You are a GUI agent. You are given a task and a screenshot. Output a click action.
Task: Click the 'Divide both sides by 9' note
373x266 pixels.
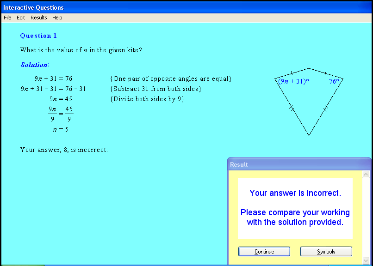pos(147,99)
